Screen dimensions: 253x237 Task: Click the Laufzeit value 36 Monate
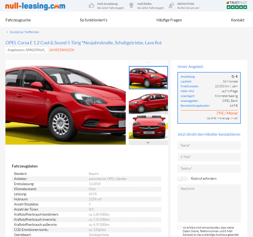click(x=230, y=81)
